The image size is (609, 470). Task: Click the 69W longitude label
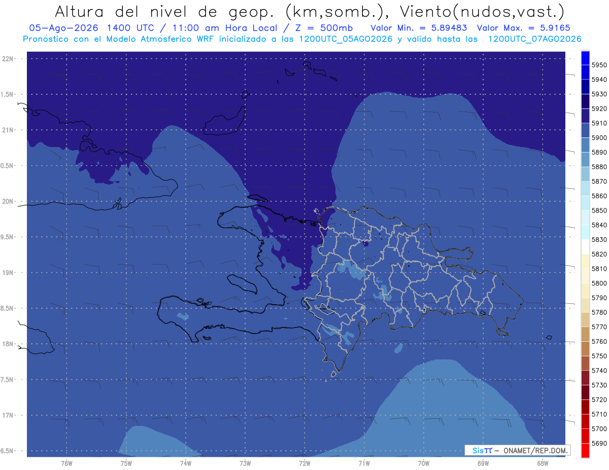pos(483,463)
